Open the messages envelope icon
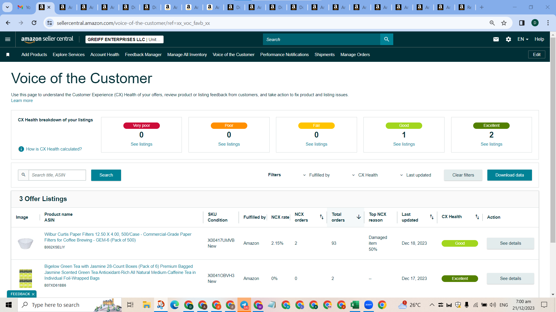Screen dimensions: 556x312 pos(496,39)
